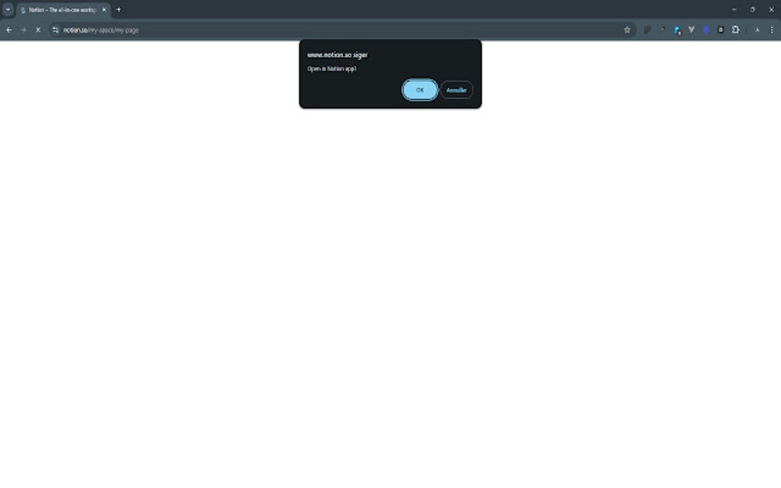Click the site information icon in address bar
This screenshot has width=781, height=488.
(55, 31)
